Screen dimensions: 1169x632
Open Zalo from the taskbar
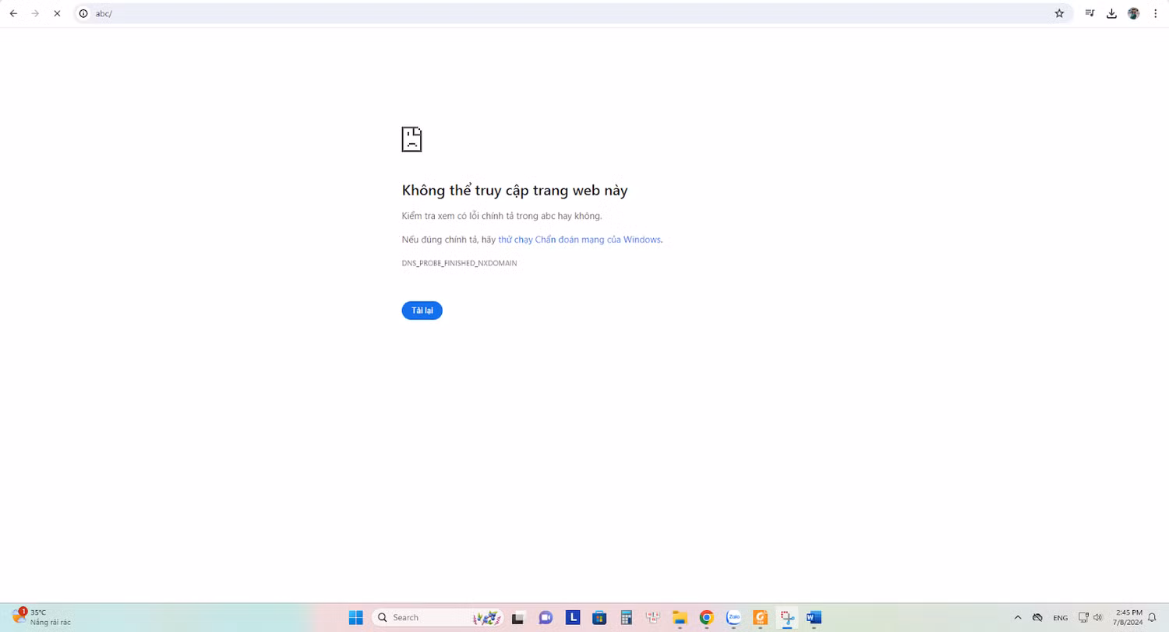733,617
